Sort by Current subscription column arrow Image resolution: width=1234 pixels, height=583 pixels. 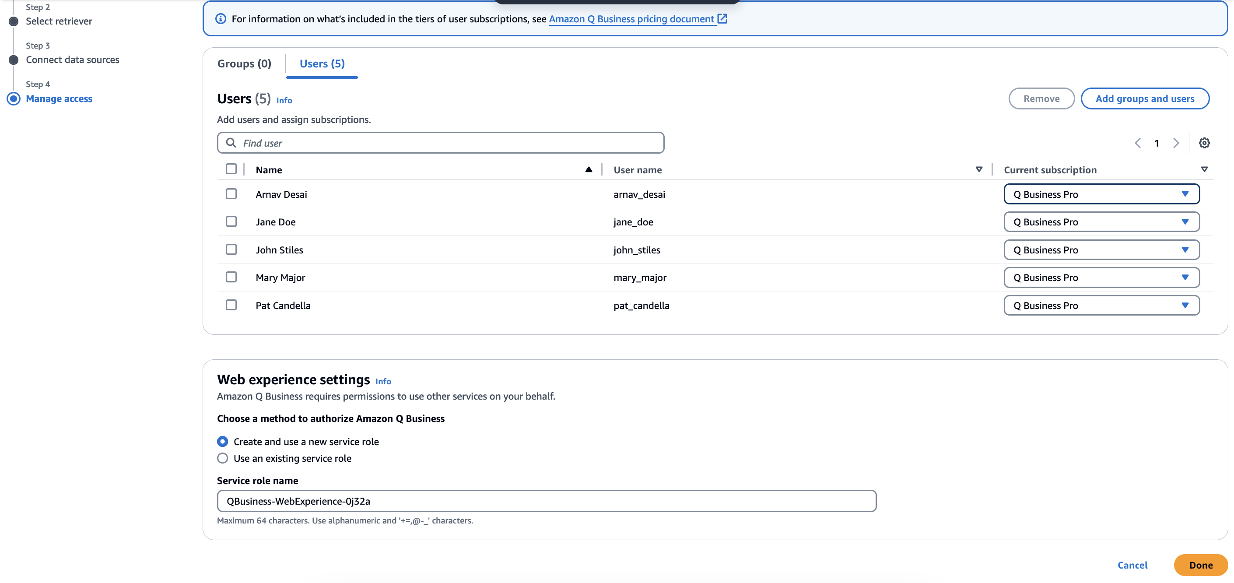tap(1204, 169)
